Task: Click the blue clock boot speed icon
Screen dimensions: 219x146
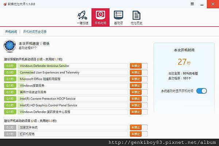Action: coord(10,46)
